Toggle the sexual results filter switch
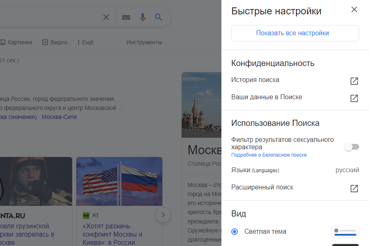Image resolution: width=369 pixels, height=246 pixels. [351, 147]
